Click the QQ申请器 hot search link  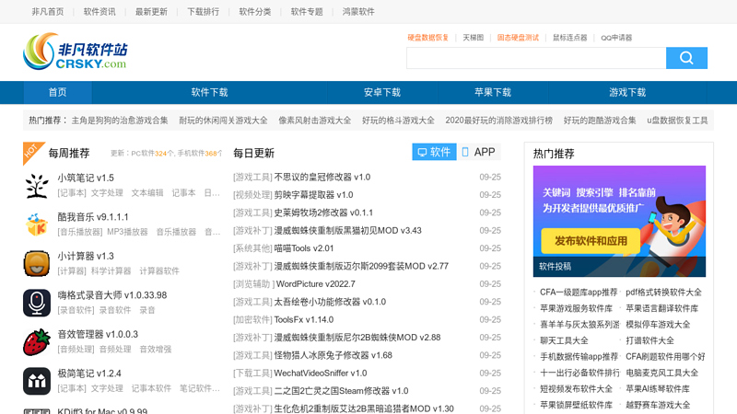(616, 38)
